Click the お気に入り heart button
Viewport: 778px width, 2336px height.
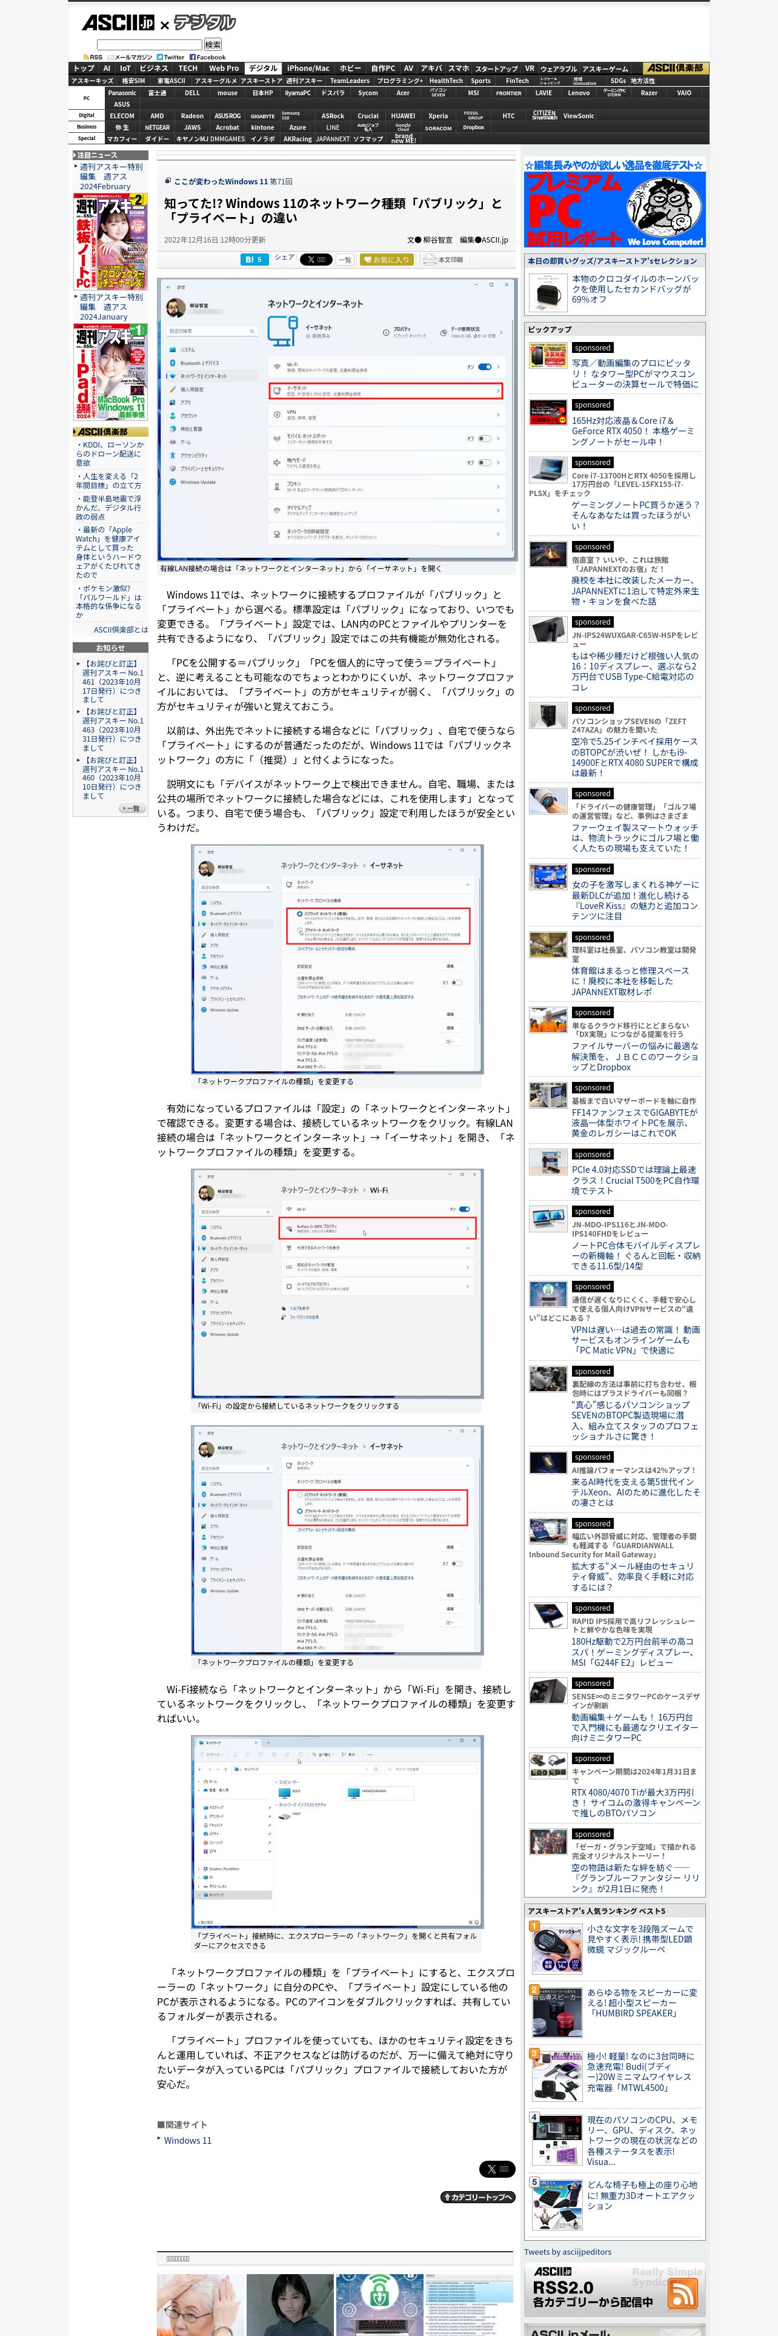pos(387,260)
